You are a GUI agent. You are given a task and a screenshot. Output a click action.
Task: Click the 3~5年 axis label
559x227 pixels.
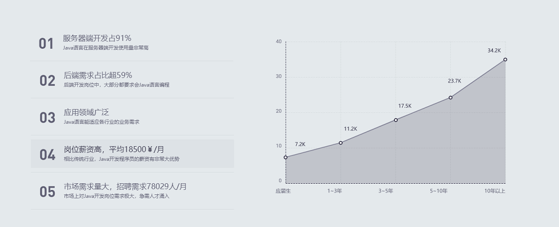click(x=386, y=191)
